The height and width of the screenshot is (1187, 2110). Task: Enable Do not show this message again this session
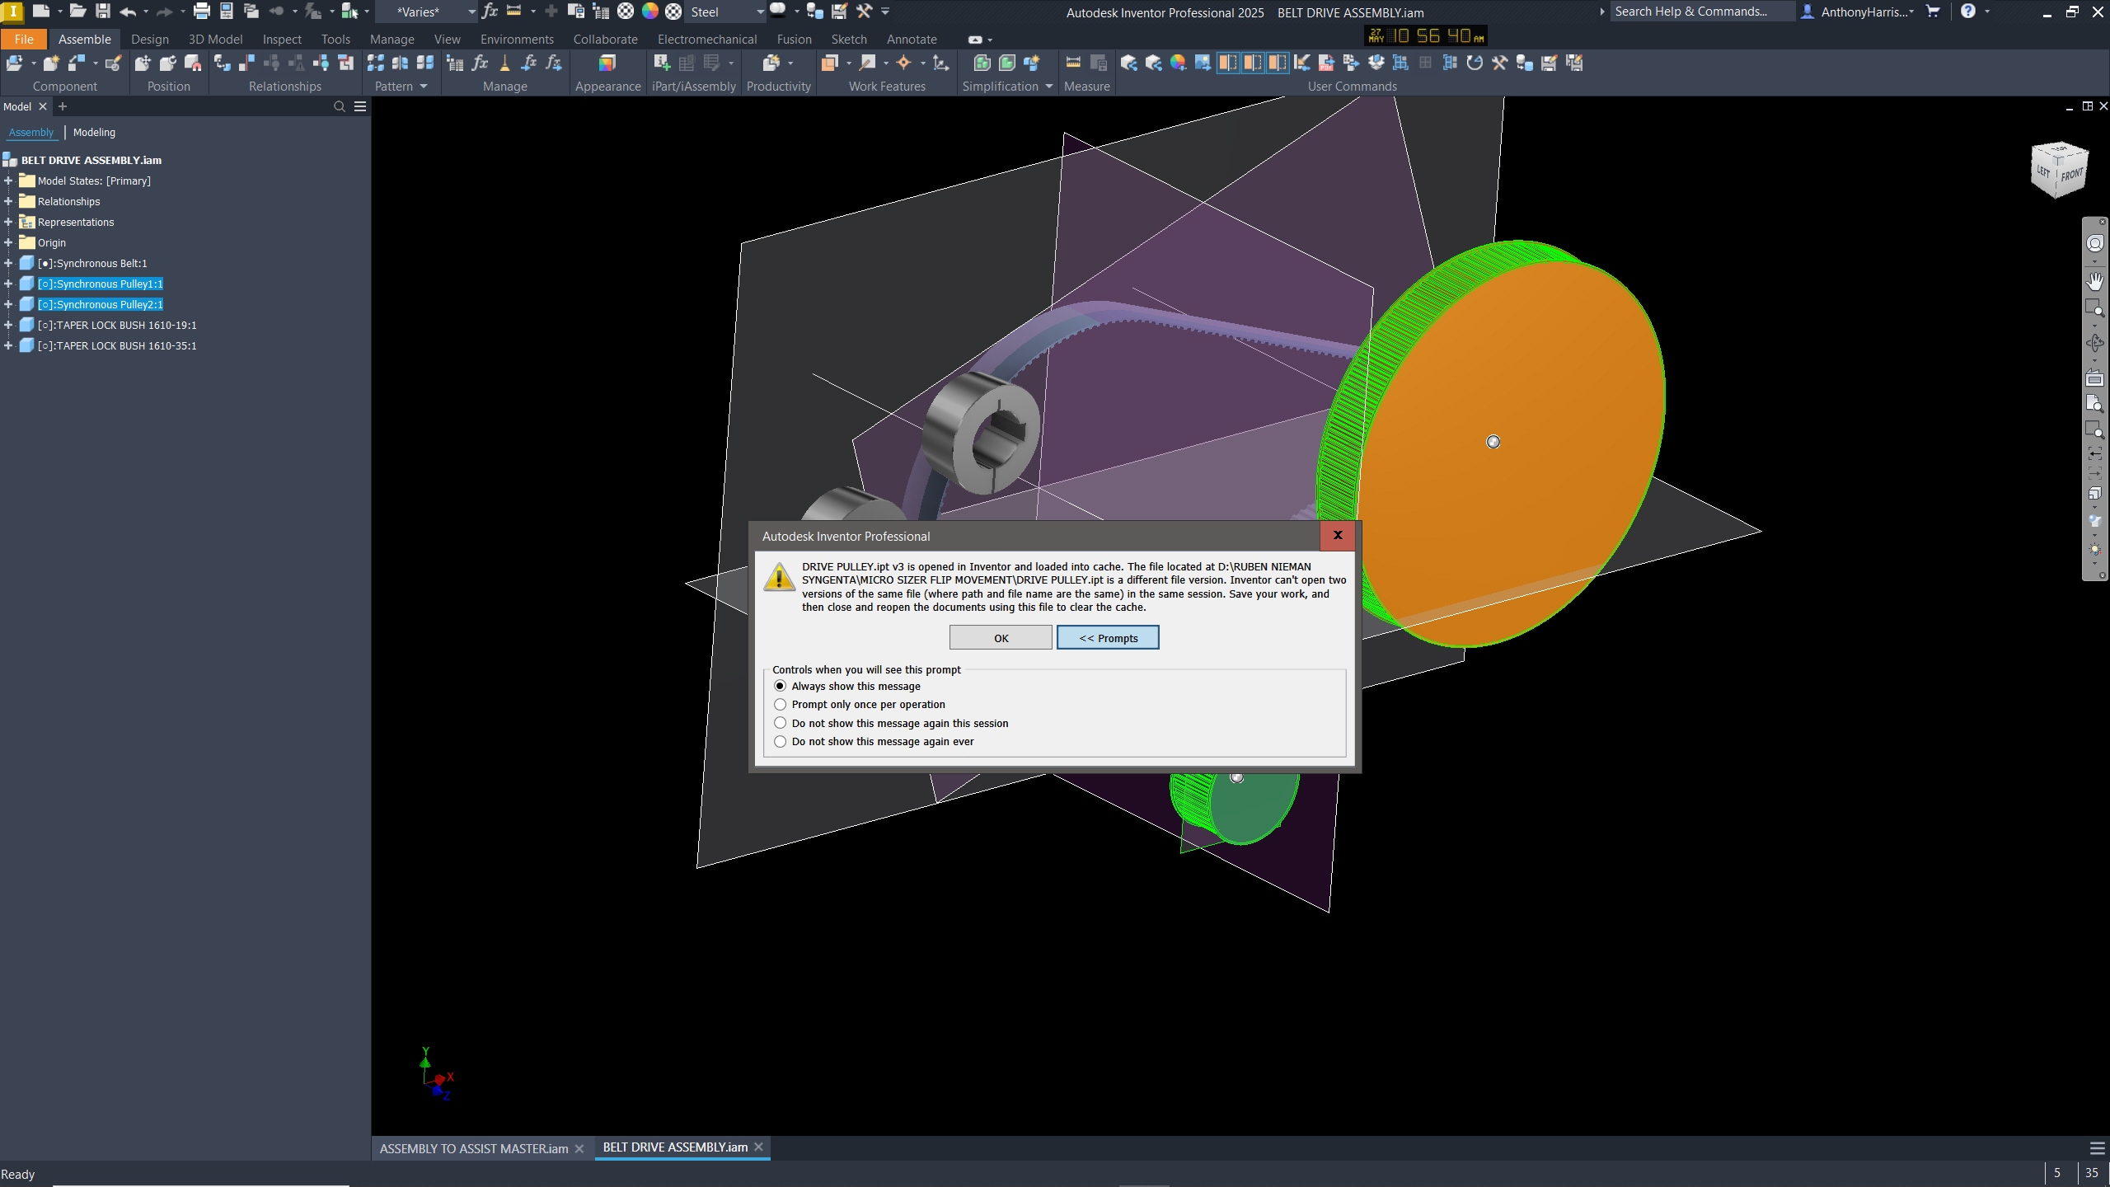tap(781, 723)
